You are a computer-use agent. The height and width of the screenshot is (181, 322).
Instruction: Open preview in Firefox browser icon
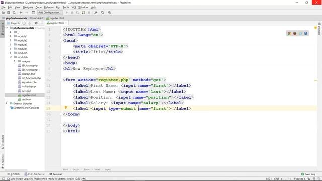(295, 33)
